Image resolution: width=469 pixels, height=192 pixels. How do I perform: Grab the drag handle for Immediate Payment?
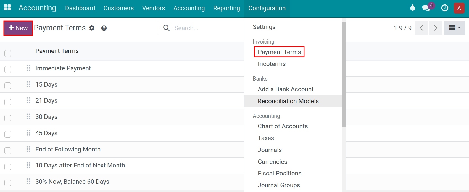pos(28,68)
